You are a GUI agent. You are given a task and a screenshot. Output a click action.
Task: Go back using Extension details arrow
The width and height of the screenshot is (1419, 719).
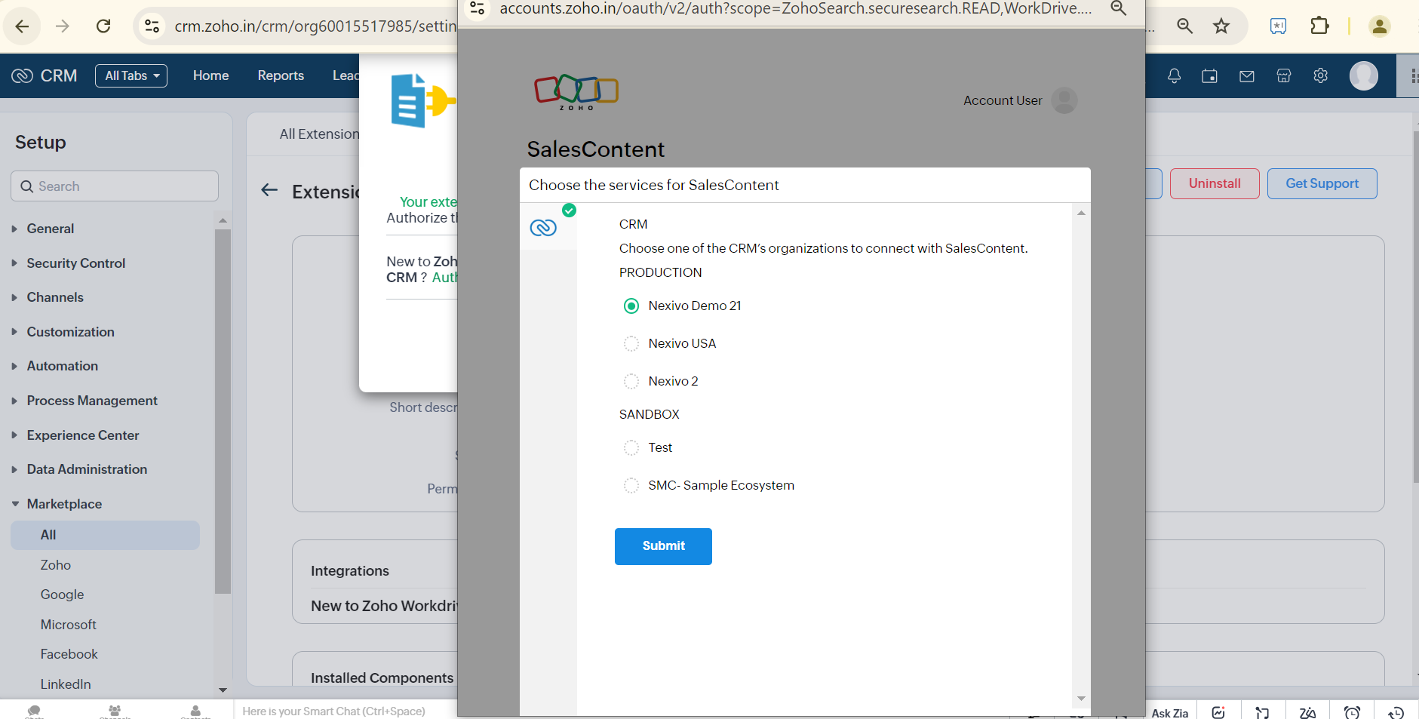point(269,190)
